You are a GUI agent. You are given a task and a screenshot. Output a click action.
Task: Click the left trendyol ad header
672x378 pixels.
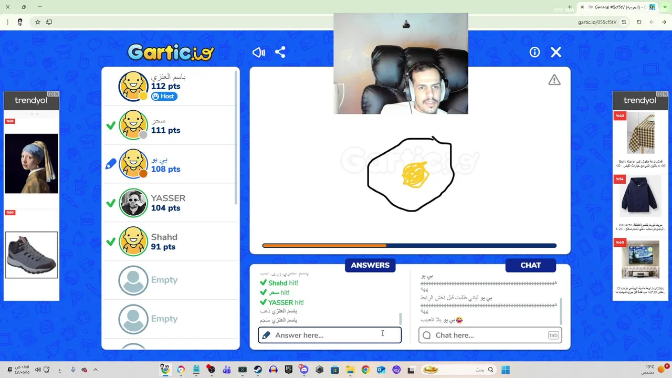(x=31, y=100)
